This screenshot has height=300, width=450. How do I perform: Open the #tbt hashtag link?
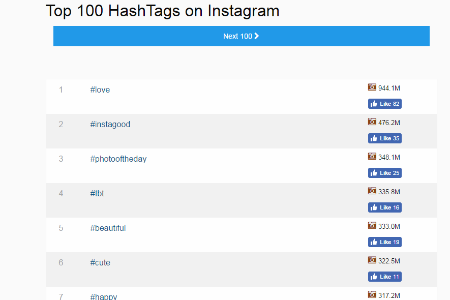(97, 194)
